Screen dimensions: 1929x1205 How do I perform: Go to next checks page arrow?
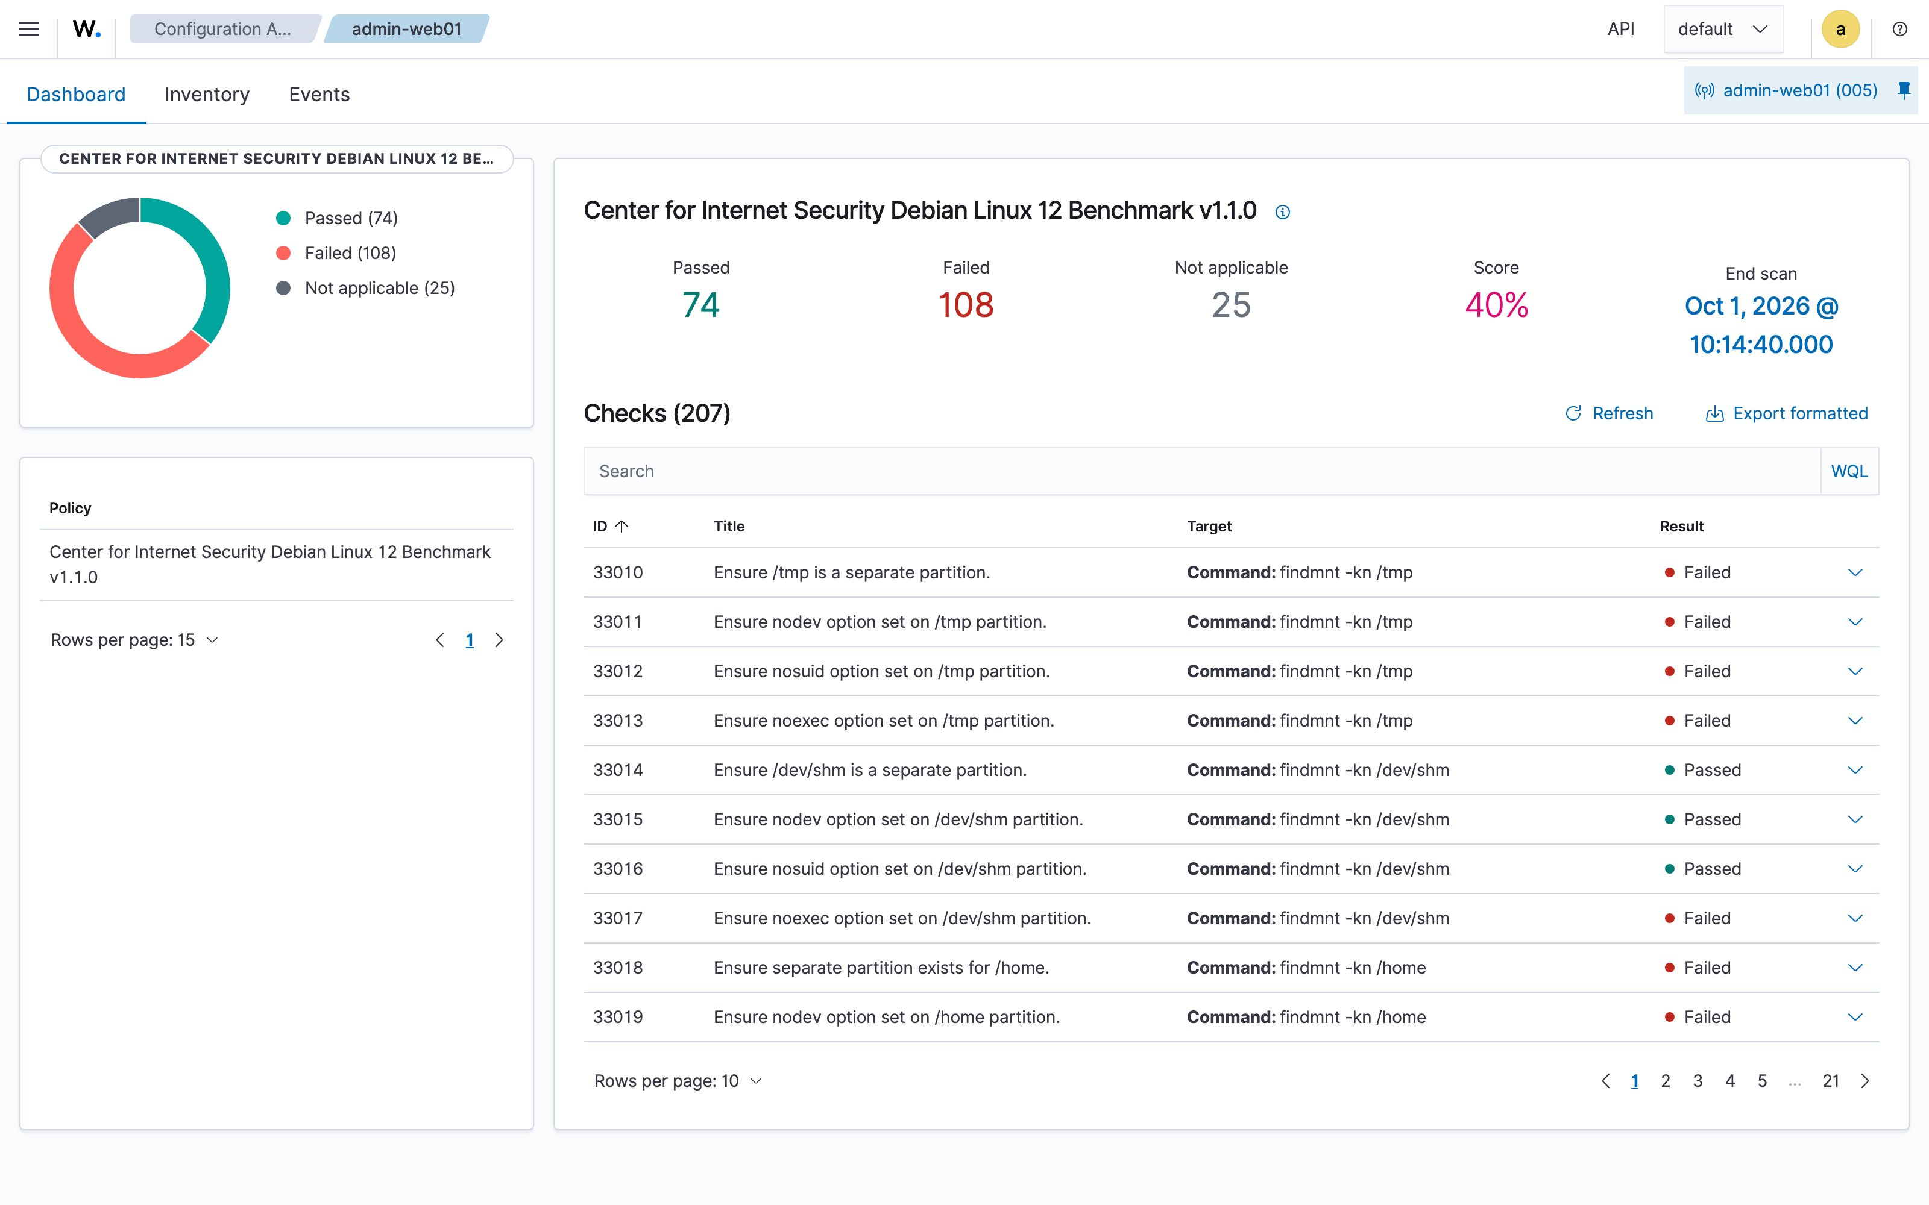click(1864, 1081)
